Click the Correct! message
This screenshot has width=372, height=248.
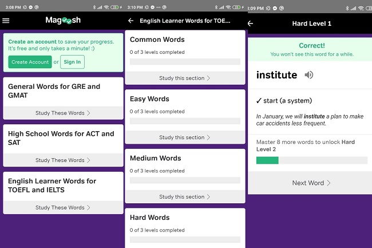(312, 45)
